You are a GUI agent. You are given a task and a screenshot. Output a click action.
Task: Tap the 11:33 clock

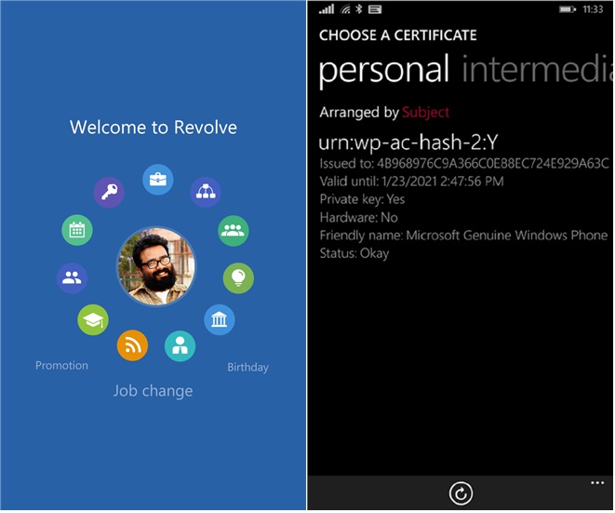593,9
